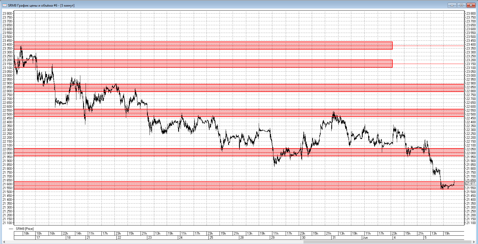Click date label '29' in the date row

click(x=273, y=238)
